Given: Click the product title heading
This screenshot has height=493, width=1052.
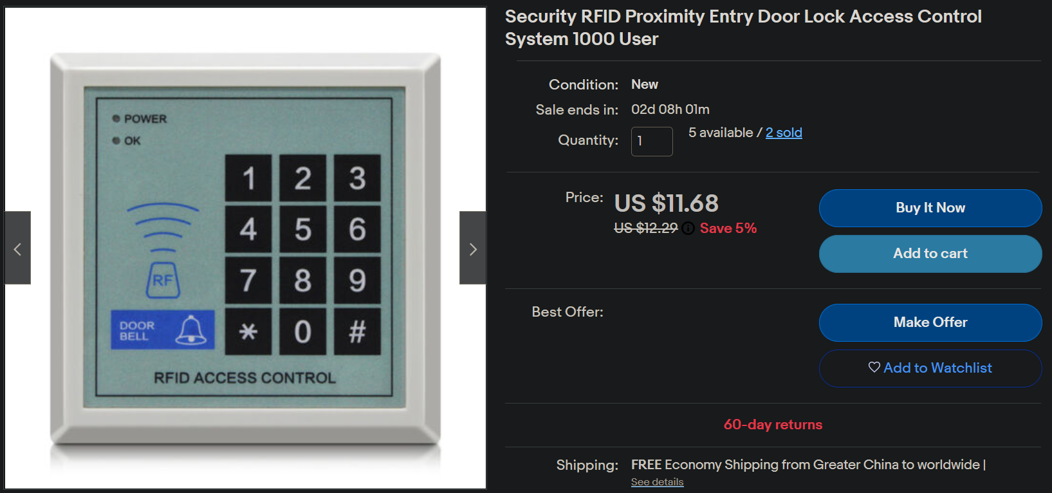Looking at the screenshot, I should [x=743, y=28].
